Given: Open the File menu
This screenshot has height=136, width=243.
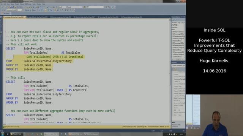Looking at the screenshot, I should (2, 4).
